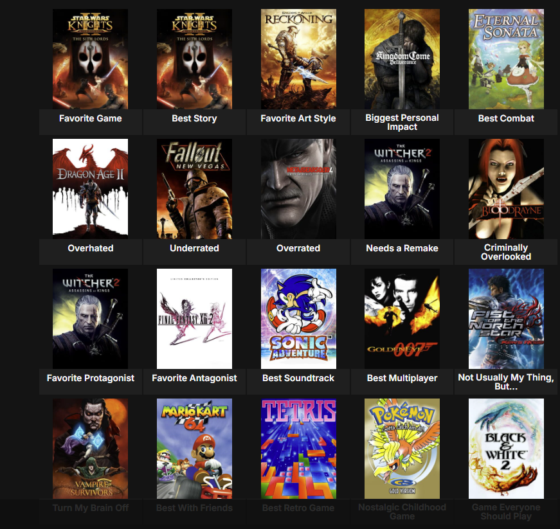Click the "Favorite Game" category label

[x=91, y=118]
